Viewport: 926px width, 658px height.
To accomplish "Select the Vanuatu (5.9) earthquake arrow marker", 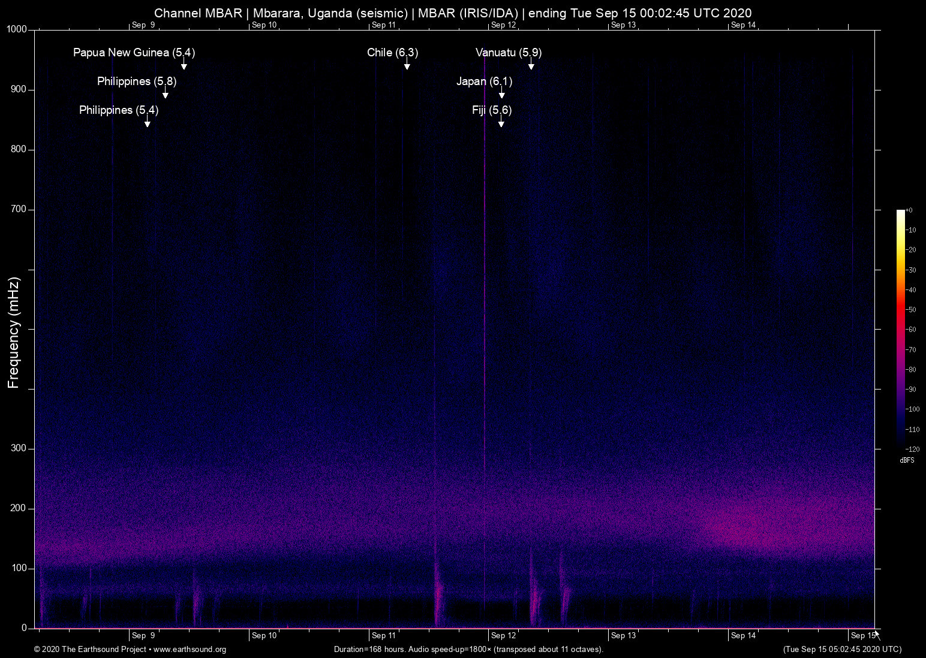I will click(531, 66).
